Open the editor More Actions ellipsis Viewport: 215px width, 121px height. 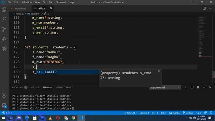[x=210, y=8]
